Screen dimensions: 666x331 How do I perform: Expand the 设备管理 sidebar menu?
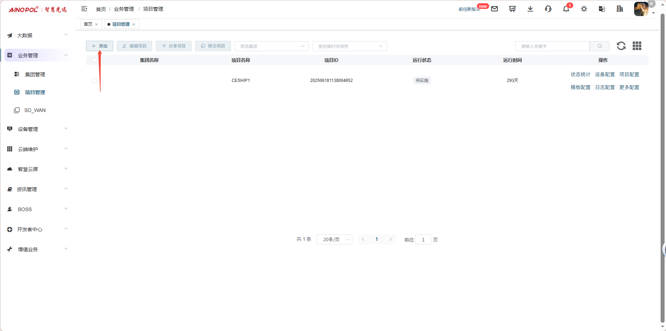coord(37,129)
